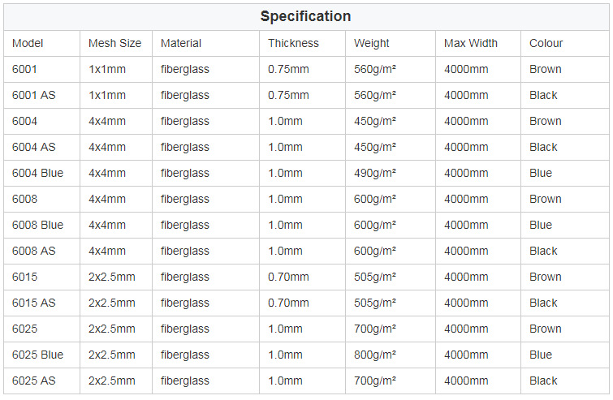Screen dimensions: 613x400
Task: Click the 490g/m² weight cell
Action: [375, 173]
